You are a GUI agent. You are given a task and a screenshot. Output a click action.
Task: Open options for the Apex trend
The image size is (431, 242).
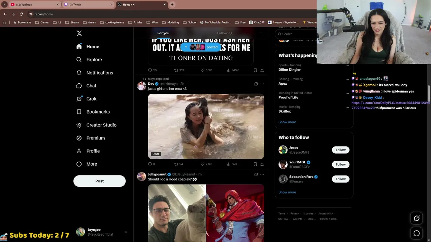coord(347,79)
